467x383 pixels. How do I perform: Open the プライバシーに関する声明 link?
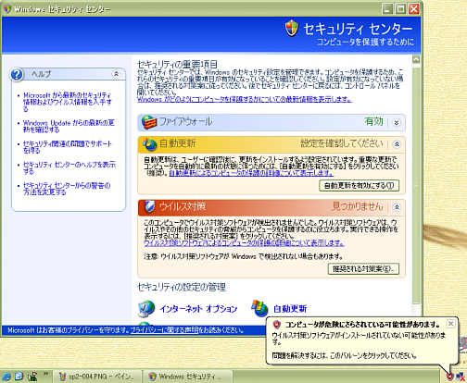tap(164, 330)
